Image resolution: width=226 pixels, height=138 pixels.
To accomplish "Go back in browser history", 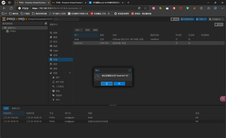I will click(x=4, y=8).
